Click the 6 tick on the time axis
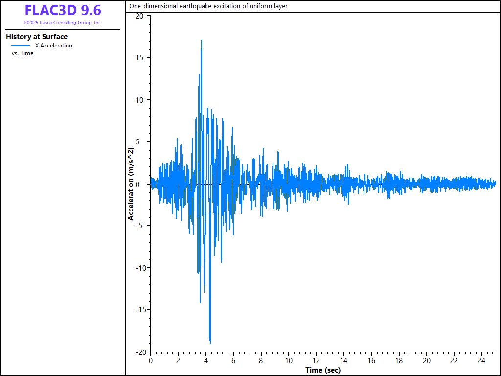Screen dimensions: 501x376 coord(233,361)
